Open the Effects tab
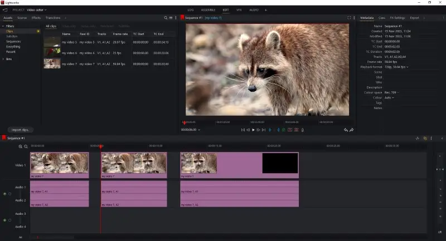Image resolution: width=446 pixels, height=241 pixels. (36, 18)
